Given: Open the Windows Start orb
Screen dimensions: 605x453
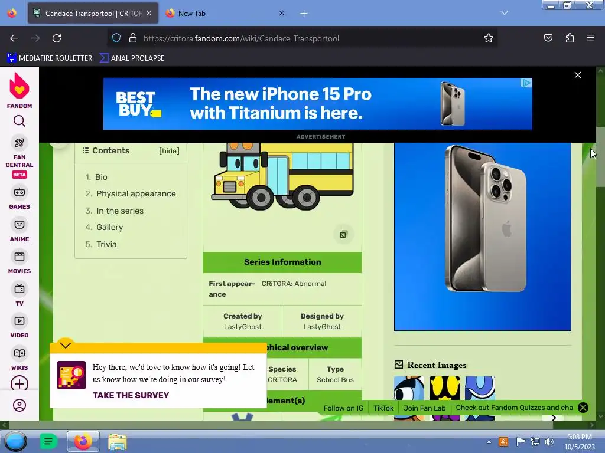Looking at the screenshot, I should point(15,441).
